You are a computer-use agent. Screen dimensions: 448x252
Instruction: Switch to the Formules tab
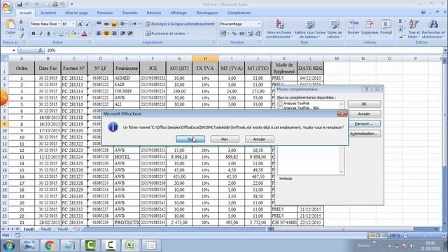[105, 13]
